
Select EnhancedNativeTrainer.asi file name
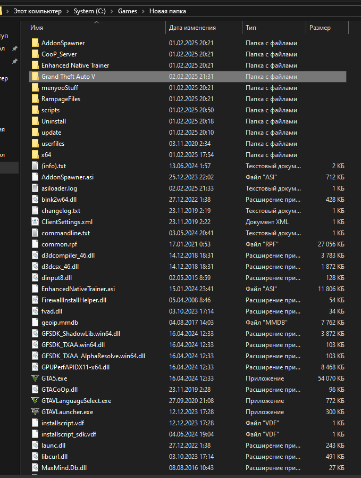(x=78, y=289)
